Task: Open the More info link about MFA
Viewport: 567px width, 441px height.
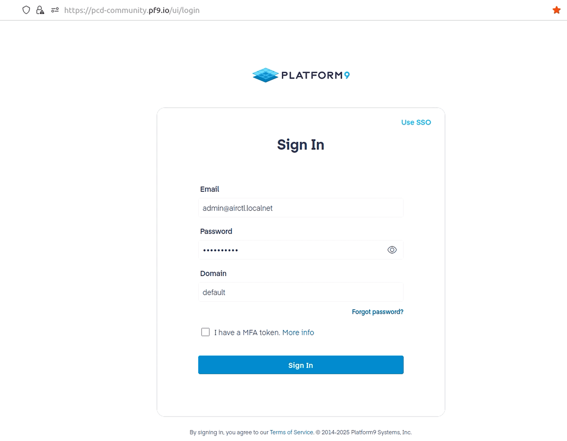Action: (x=298, y=333)
